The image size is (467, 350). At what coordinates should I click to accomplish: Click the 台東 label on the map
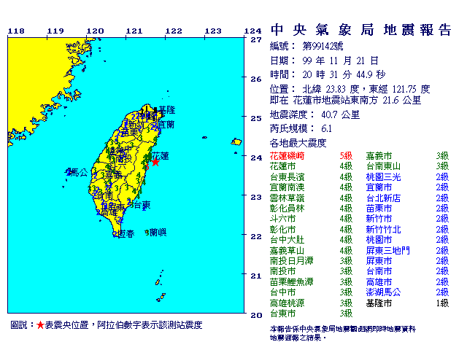tap(142, 205)
